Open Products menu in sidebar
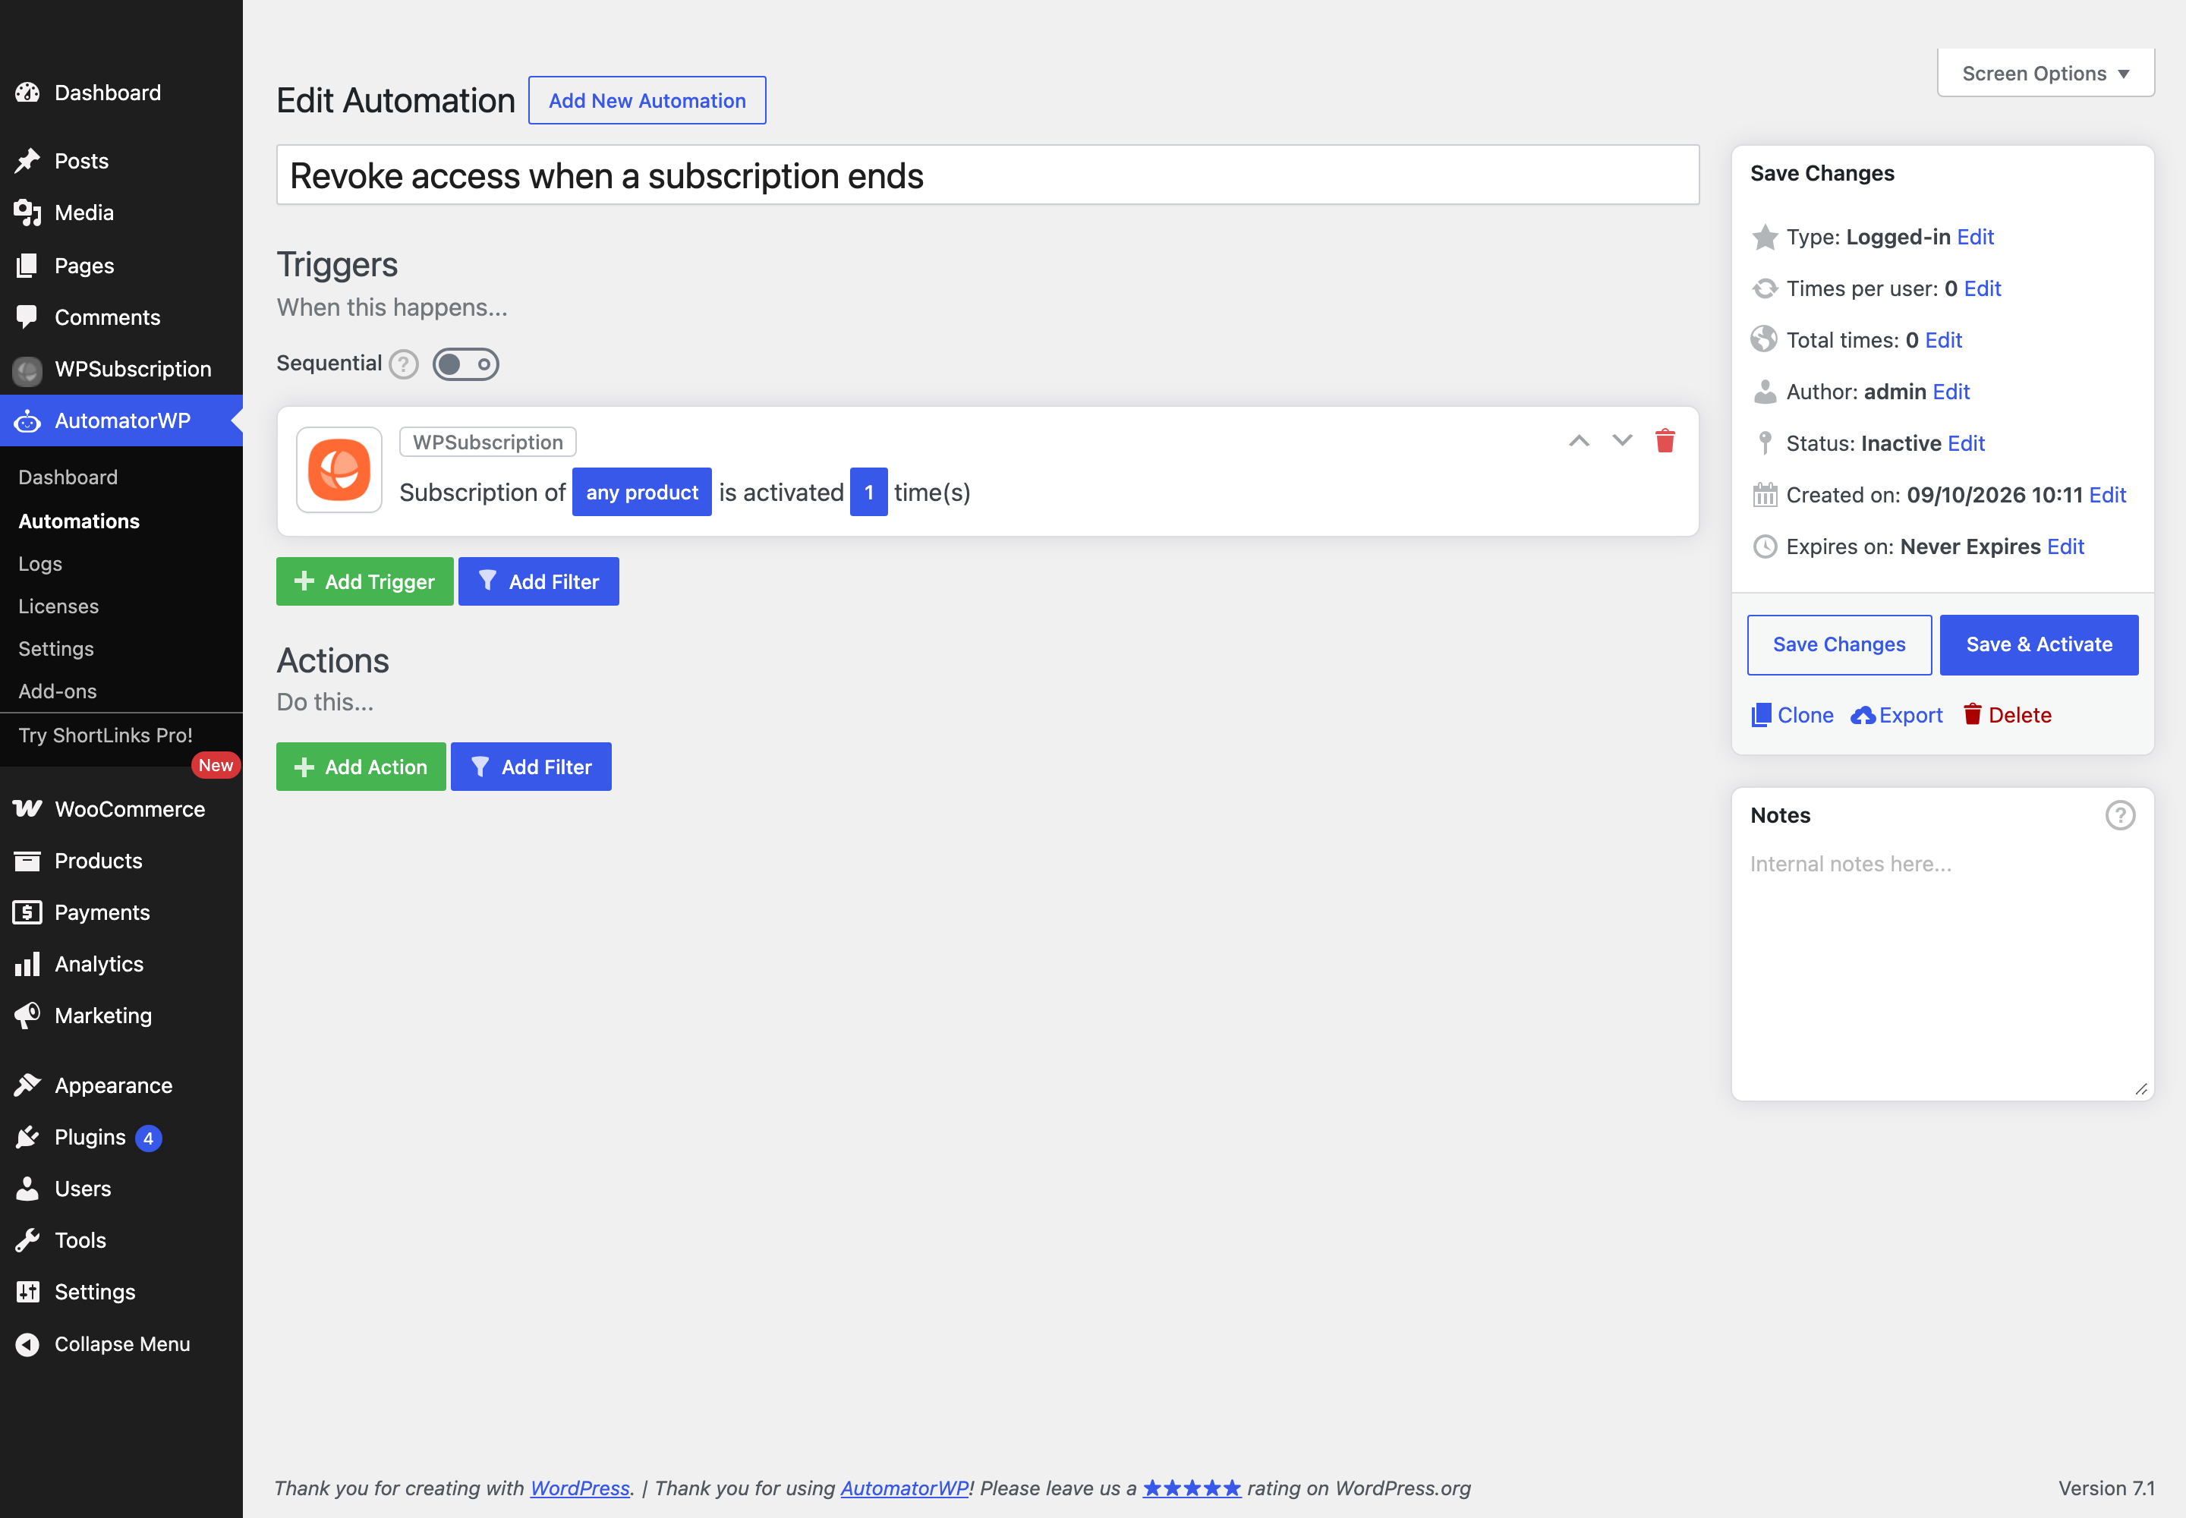 [x=121, y=861]
